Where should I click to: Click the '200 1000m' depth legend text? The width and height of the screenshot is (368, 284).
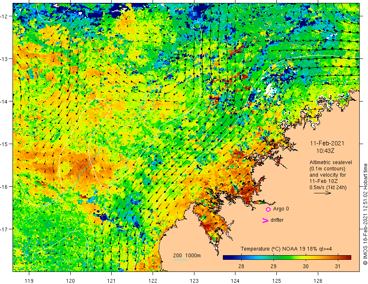tap(187, 256)
